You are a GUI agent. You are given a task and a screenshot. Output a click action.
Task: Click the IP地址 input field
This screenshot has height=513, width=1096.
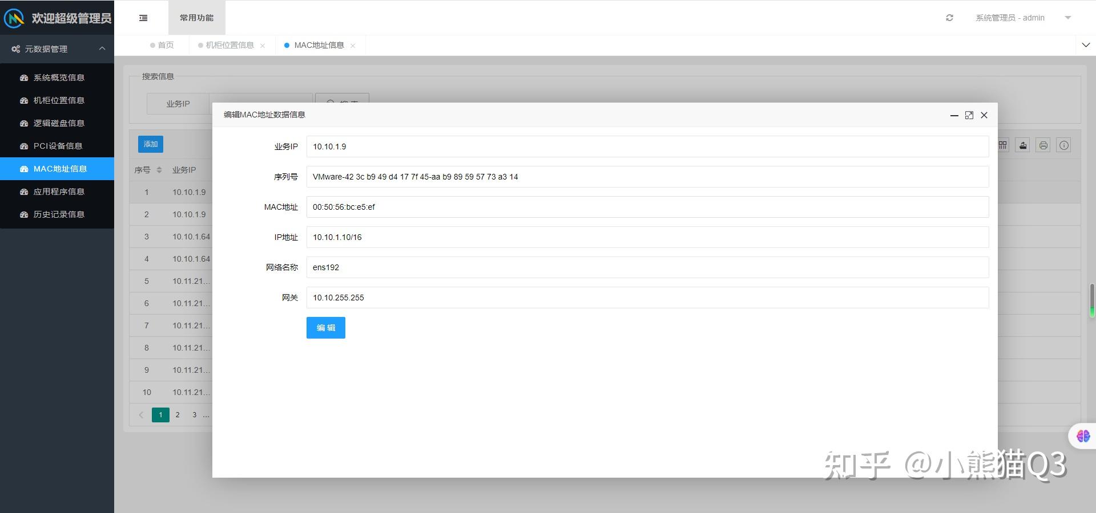click(647, 237)
